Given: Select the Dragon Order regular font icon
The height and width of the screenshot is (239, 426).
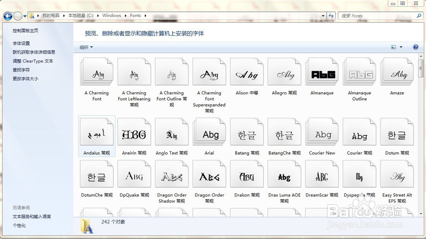Looking at the screenshot, I should pos(209,174).
